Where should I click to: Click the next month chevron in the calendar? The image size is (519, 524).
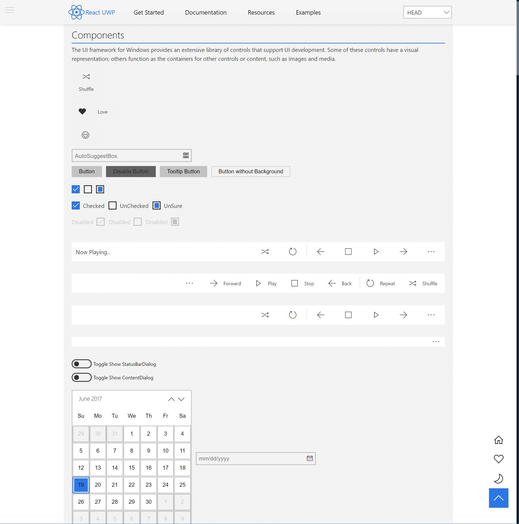coord(181,399)
